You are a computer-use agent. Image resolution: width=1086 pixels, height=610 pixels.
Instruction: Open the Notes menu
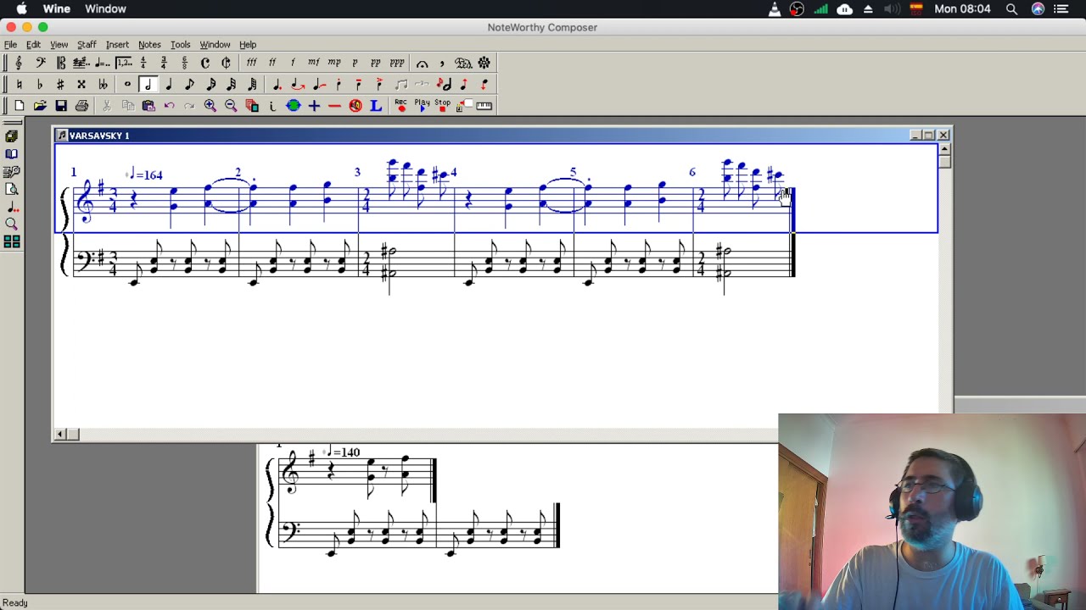pos(149,44)
